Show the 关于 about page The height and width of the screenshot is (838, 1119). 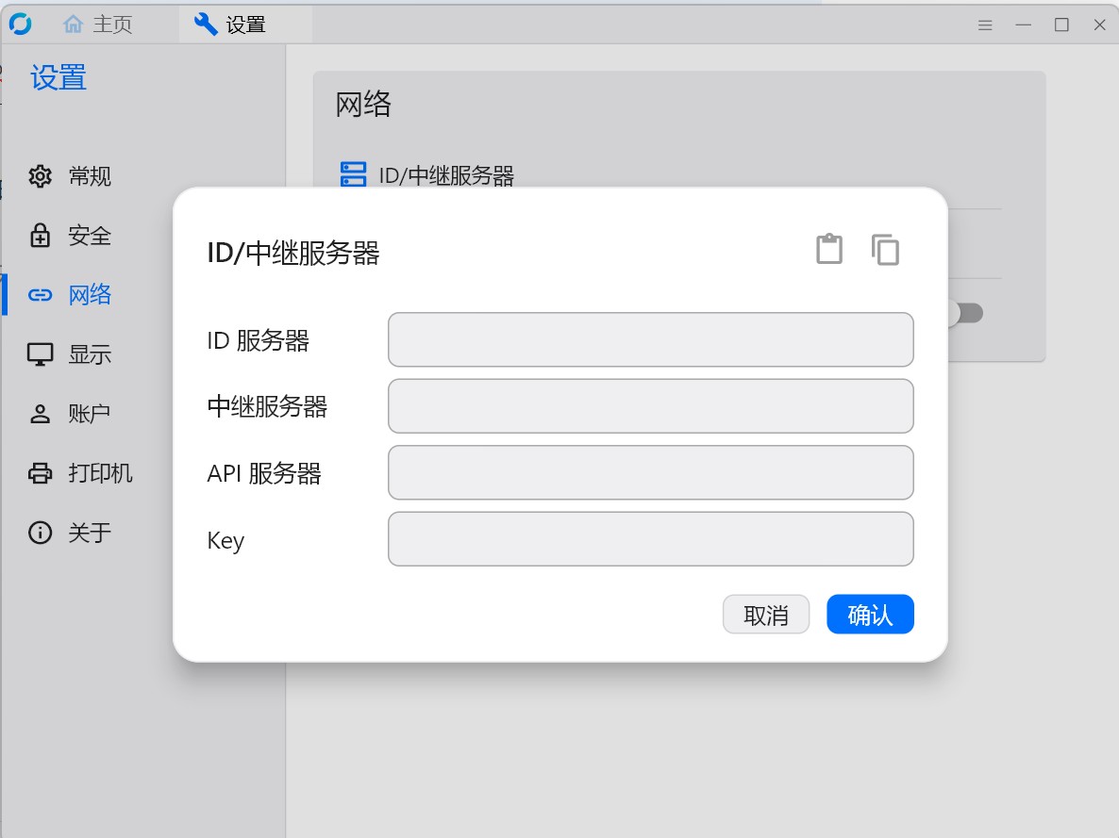click(70, 532)
